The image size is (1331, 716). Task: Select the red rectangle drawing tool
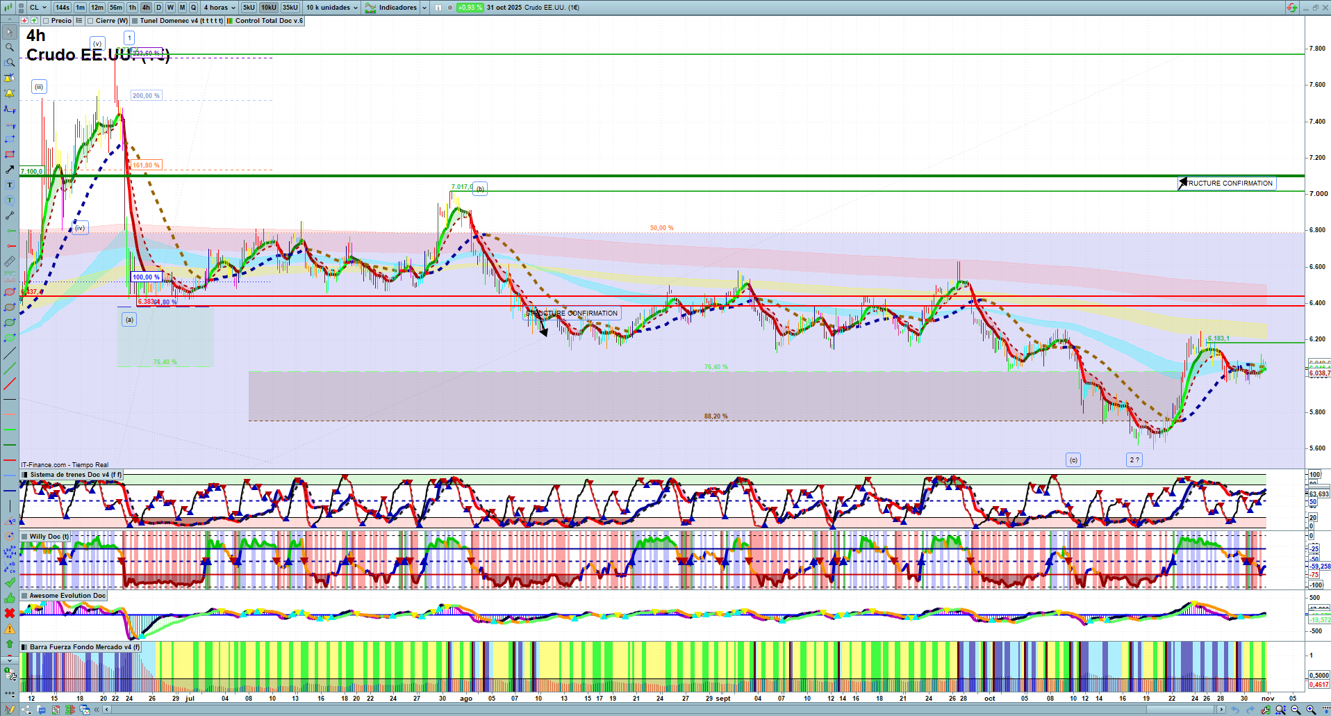[10, 154]
